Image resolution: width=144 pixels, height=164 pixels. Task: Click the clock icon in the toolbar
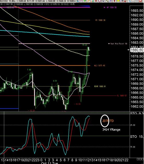click(x=100, y=1)
